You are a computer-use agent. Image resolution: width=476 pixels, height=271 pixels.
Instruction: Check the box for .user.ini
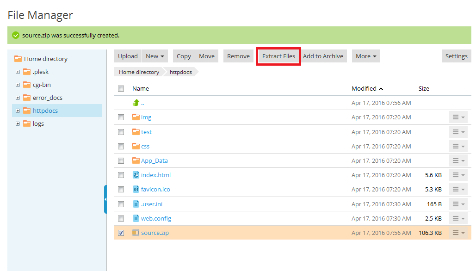(x=121, y=204)
